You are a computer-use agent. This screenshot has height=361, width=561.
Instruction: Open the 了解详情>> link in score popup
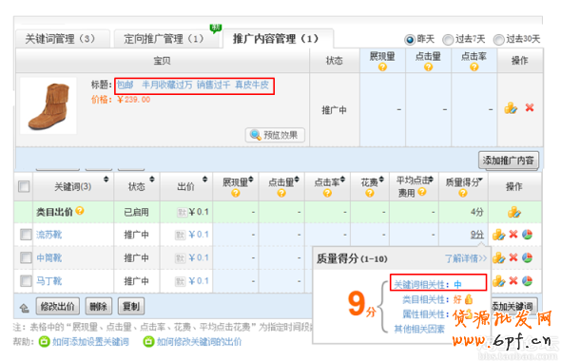tap(466, 258)
